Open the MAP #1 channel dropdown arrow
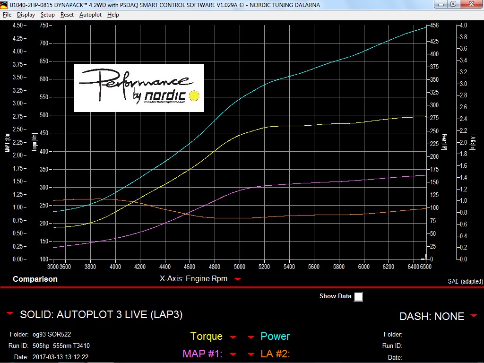The image size is (484, 363). point(233,354)
